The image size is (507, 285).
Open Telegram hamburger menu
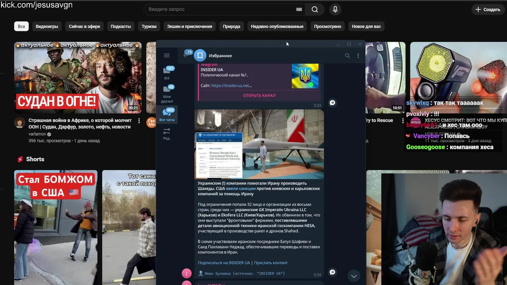(167, 55)
